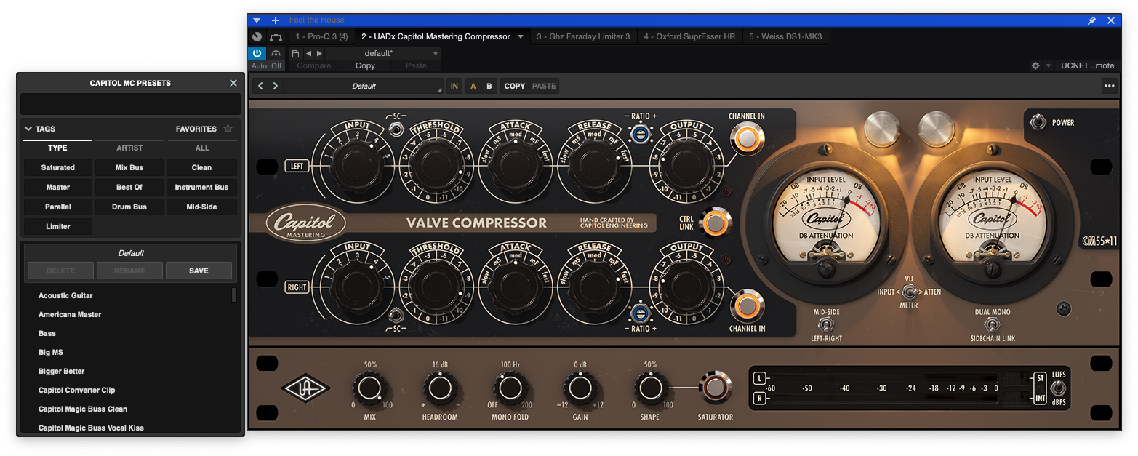Filter presets by Saturated tag
The width and height of the screenshot is (1138, 456).
[x=58, y=168]
